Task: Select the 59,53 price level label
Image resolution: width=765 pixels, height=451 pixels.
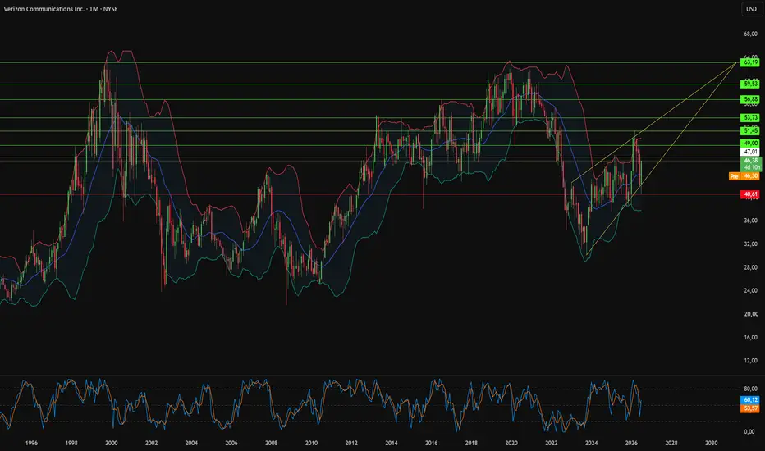Action: point(750,84)
